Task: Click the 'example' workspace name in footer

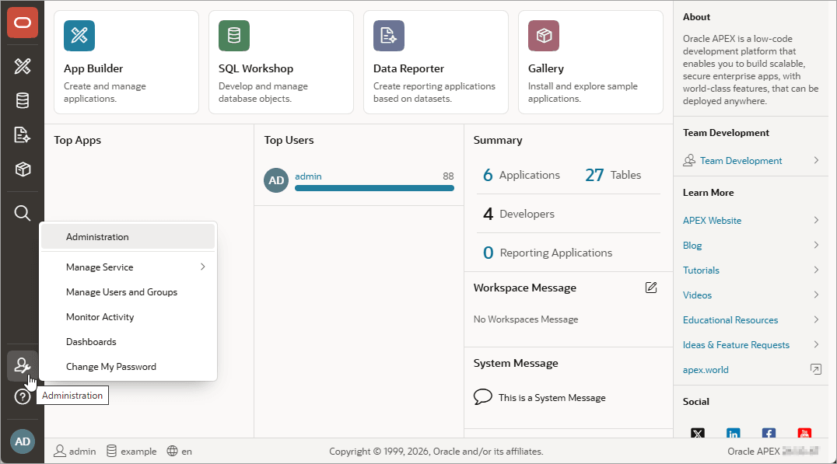Action: [138, 452]
